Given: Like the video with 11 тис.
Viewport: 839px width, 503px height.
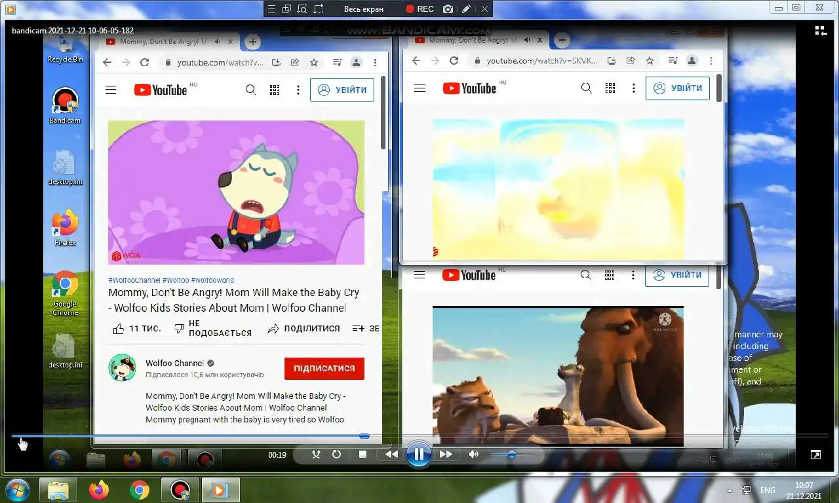Looking at the screenshot, I should [136, 328].
